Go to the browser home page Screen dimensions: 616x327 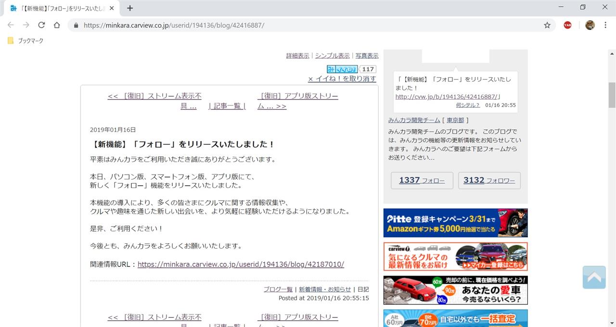[57, 25]
